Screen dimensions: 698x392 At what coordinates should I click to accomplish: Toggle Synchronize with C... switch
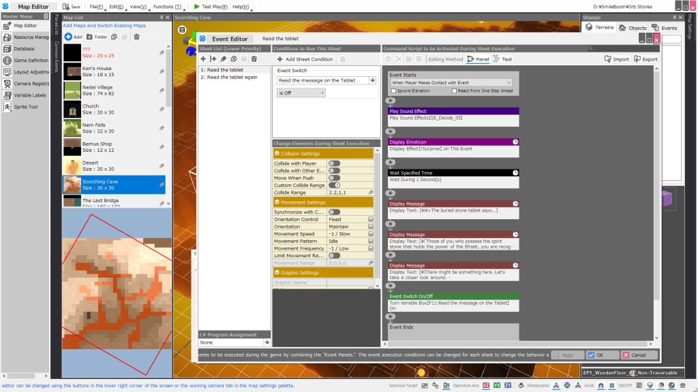(x=334, y=212)
